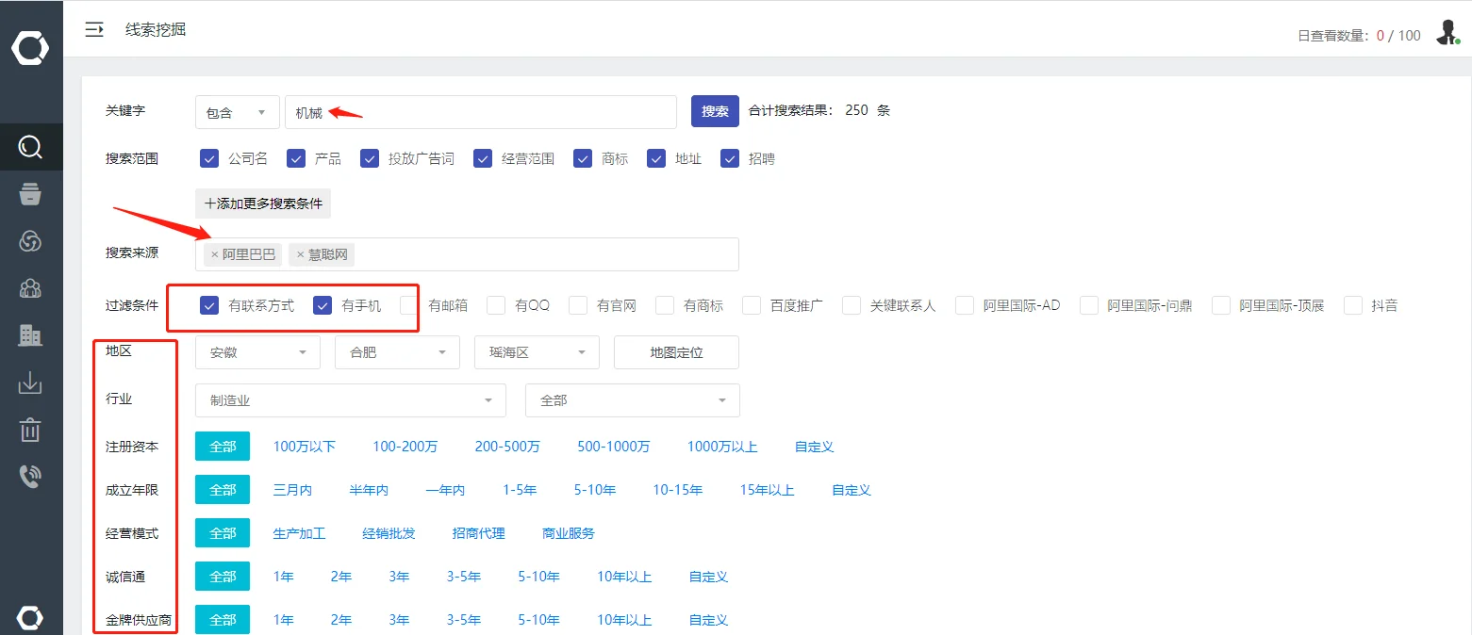Remove the 慧聪网 source tag
Viewport: 1472px width, 635px height.
click(x=301, y=254)
